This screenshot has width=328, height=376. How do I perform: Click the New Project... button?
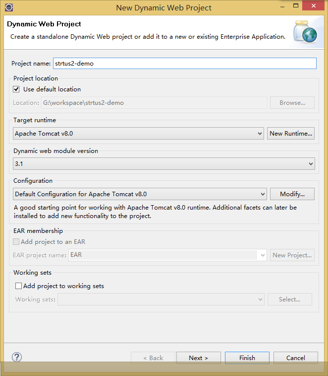tap(292, 255)
